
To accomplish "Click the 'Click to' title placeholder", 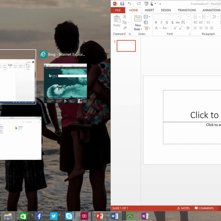I will 192,106.
